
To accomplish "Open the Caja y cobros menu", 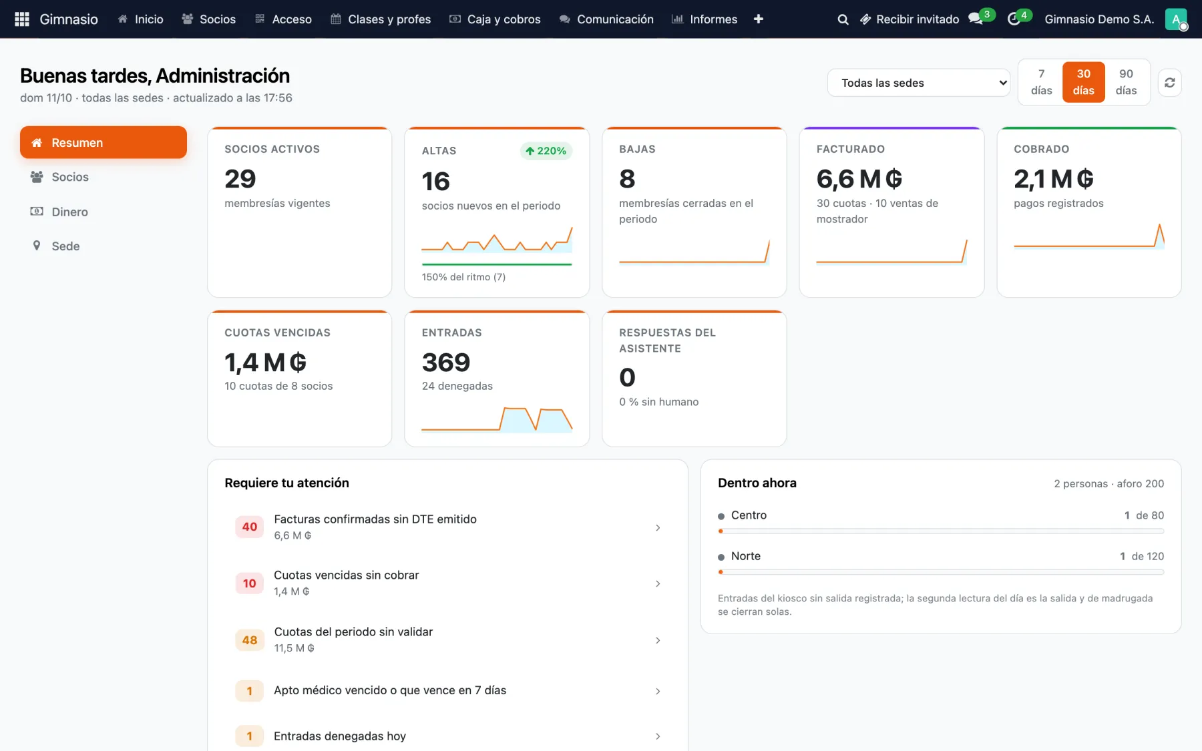I will coord(494,19).
